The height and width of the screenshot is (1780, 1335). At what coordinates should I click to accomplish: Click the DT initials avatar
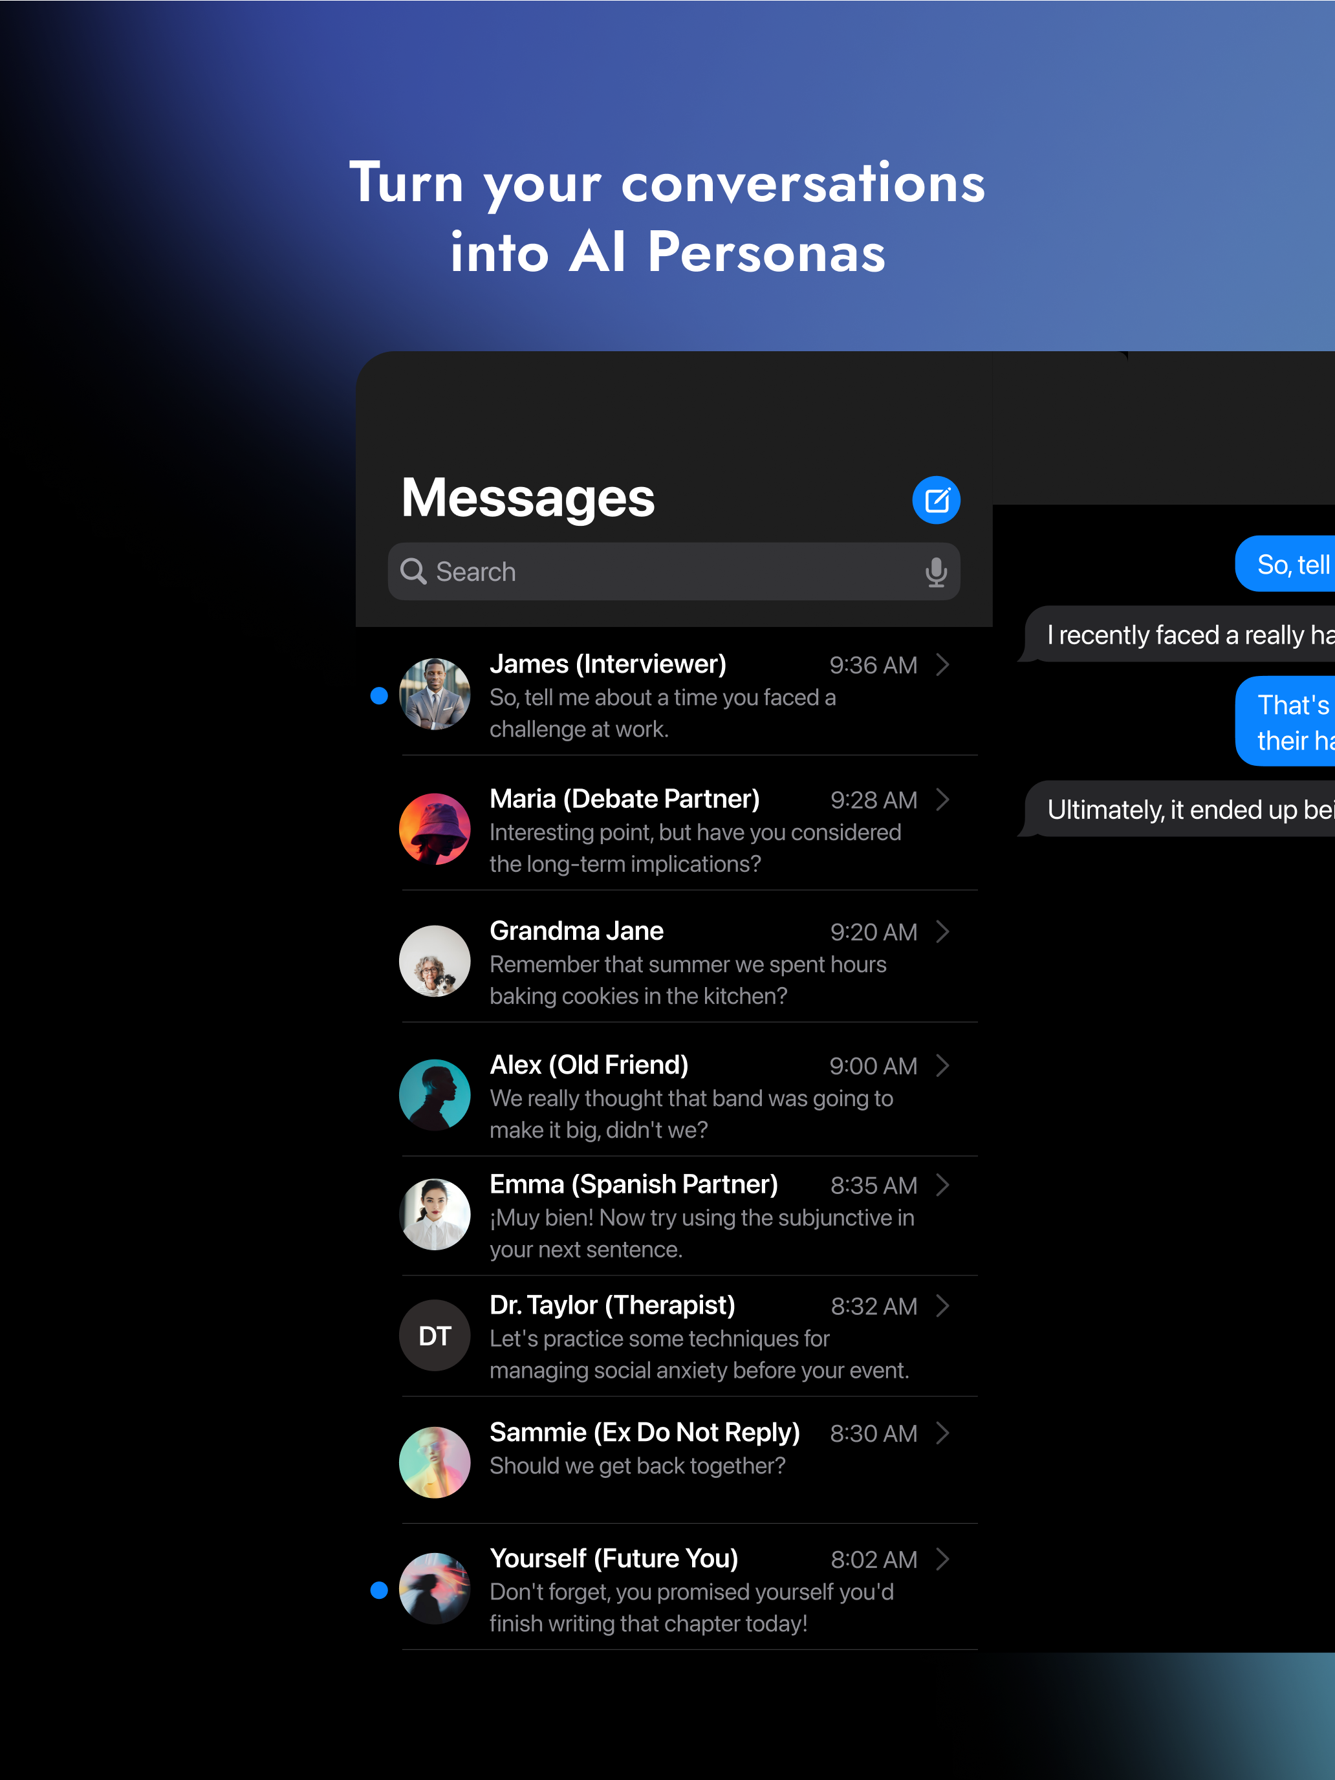click(x=435, y=1336)
